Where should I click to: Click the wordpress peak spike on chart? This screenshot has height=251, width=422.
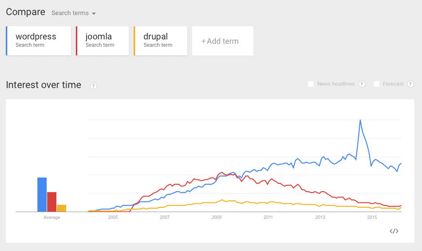click(360, 121)
